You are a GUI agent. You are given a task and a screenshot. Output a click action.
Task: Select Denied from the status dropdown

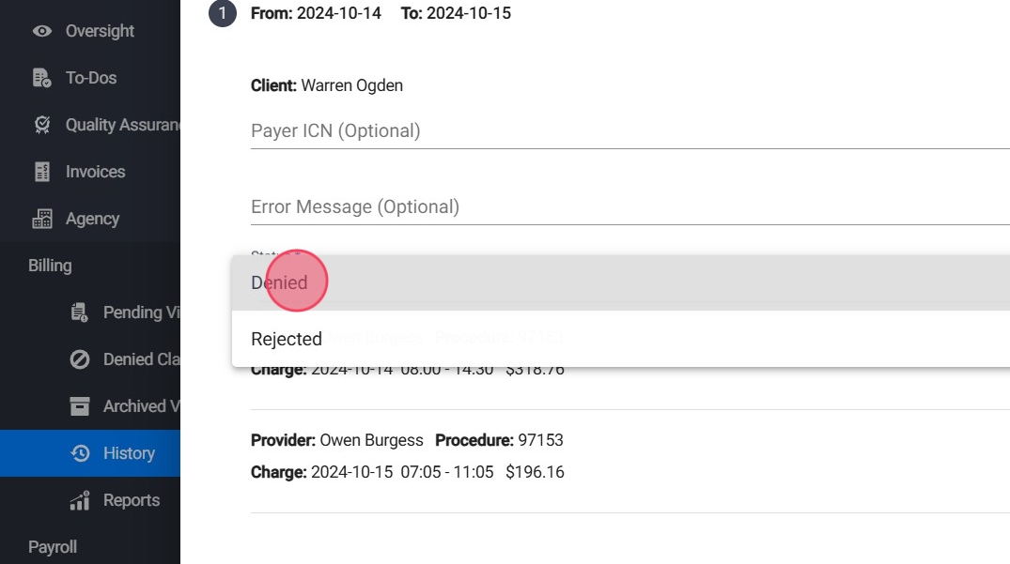pyautogui.click(x=279, y=282)
